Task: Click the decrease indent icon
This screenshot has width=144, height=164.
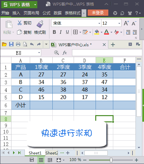Action: (128, 32)
